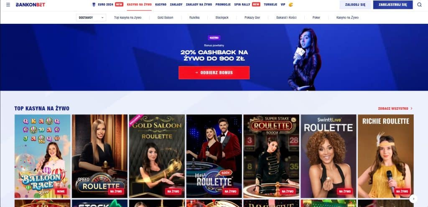
Task: Select the Ruletka category filter
Action: point(194,18)
